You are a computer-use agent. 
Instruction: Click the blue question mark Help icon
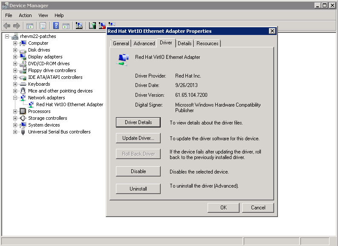pyautogui.click(x=56, y=26)
